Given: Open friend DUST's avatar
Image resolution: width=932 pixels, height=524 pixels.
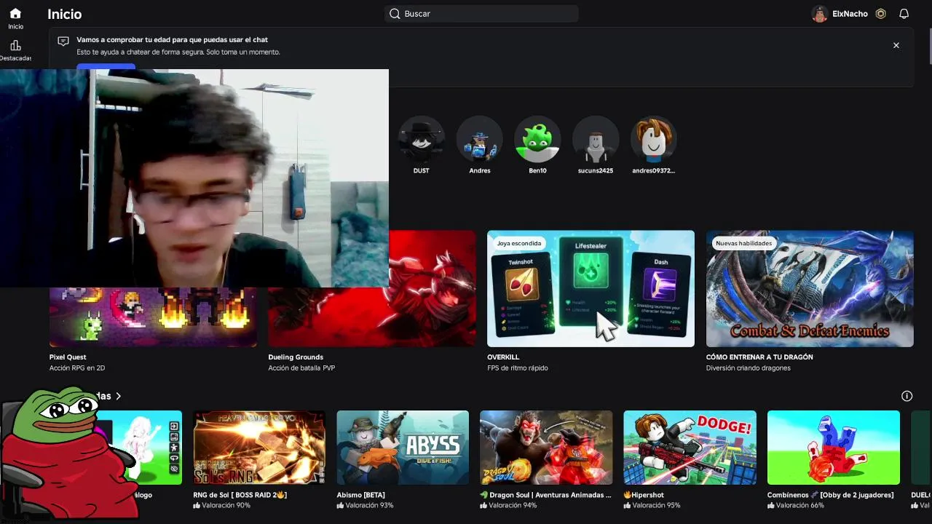Looking at the screenshot, I should pos(421,139).
